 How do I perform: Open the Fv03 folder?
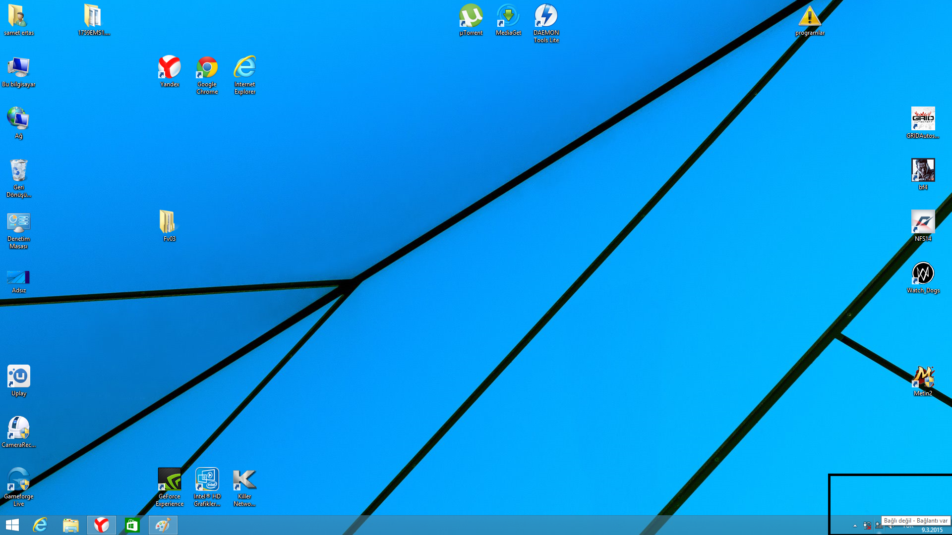click(169, 226)
